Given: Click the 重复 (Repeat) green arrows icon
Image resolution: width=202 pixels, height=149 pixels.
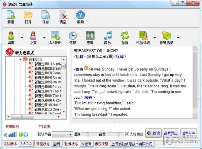Looking at the screenshot, I should coord(125,38).
